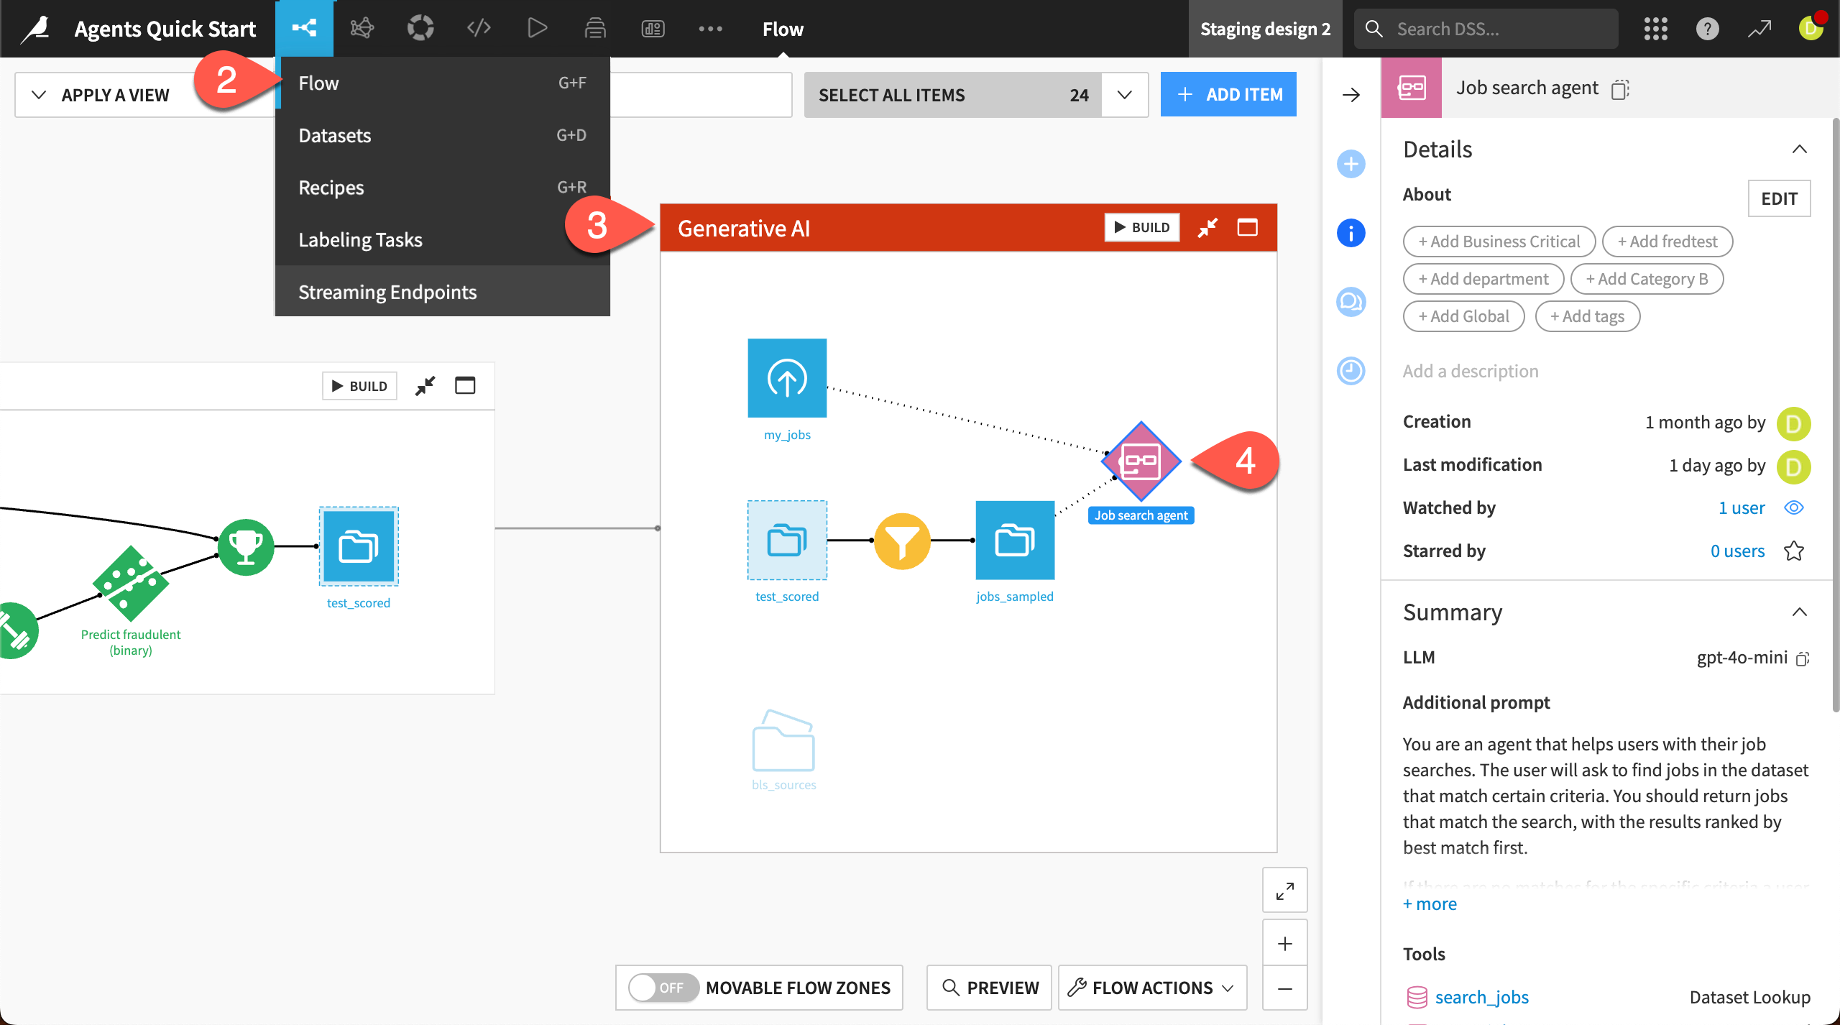The image size is (1840, 1025).
Task: Open the search_jobs tool link
Action: [x=1482, y=997]
